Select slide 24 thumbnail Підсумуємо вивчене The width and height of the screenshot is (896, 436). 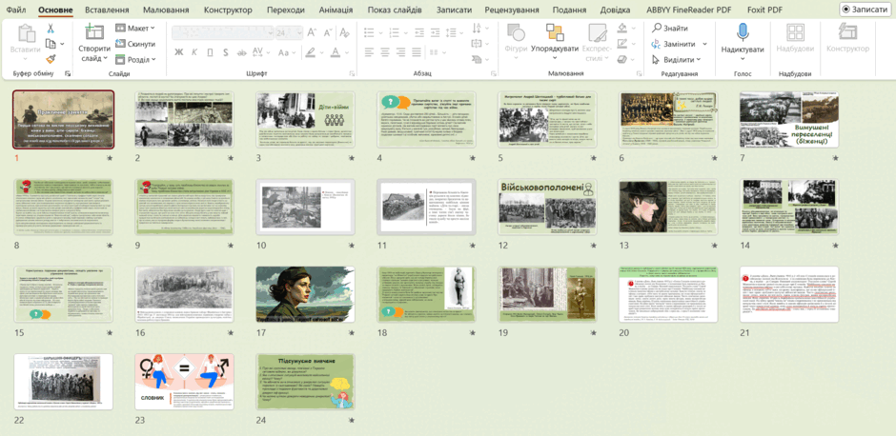click(x=305, y=382)
